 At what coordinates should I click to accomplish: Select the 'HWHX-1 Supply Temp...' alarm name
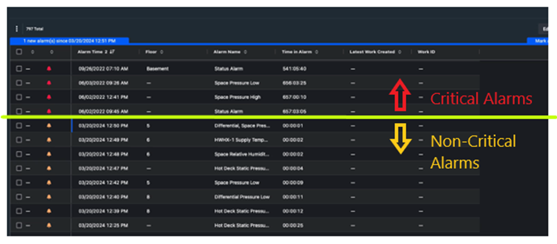pos(241,140)
